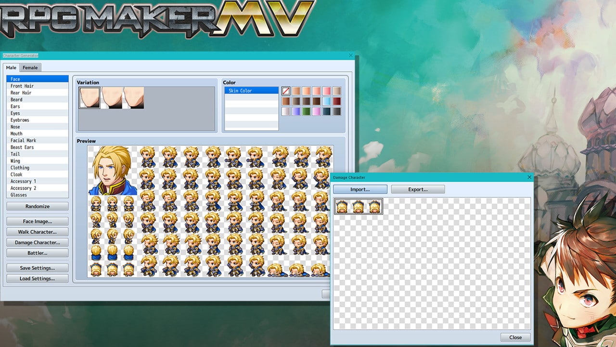This screenshot has width=616, height=347.
Task: Choose the light blue skin color swatch
Action: (327, 101)
